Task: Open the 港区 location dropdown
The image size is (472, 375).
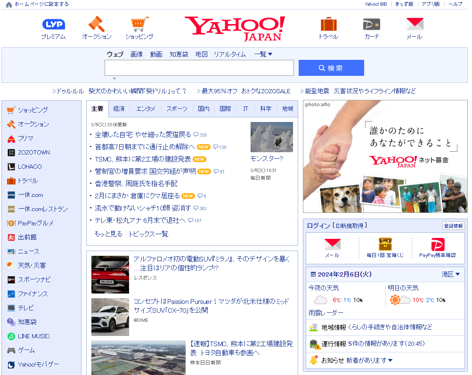Action: (x=451, y=274)
